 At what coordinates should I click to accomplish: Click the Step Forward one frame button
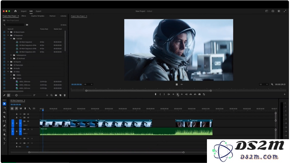(182, 94)
